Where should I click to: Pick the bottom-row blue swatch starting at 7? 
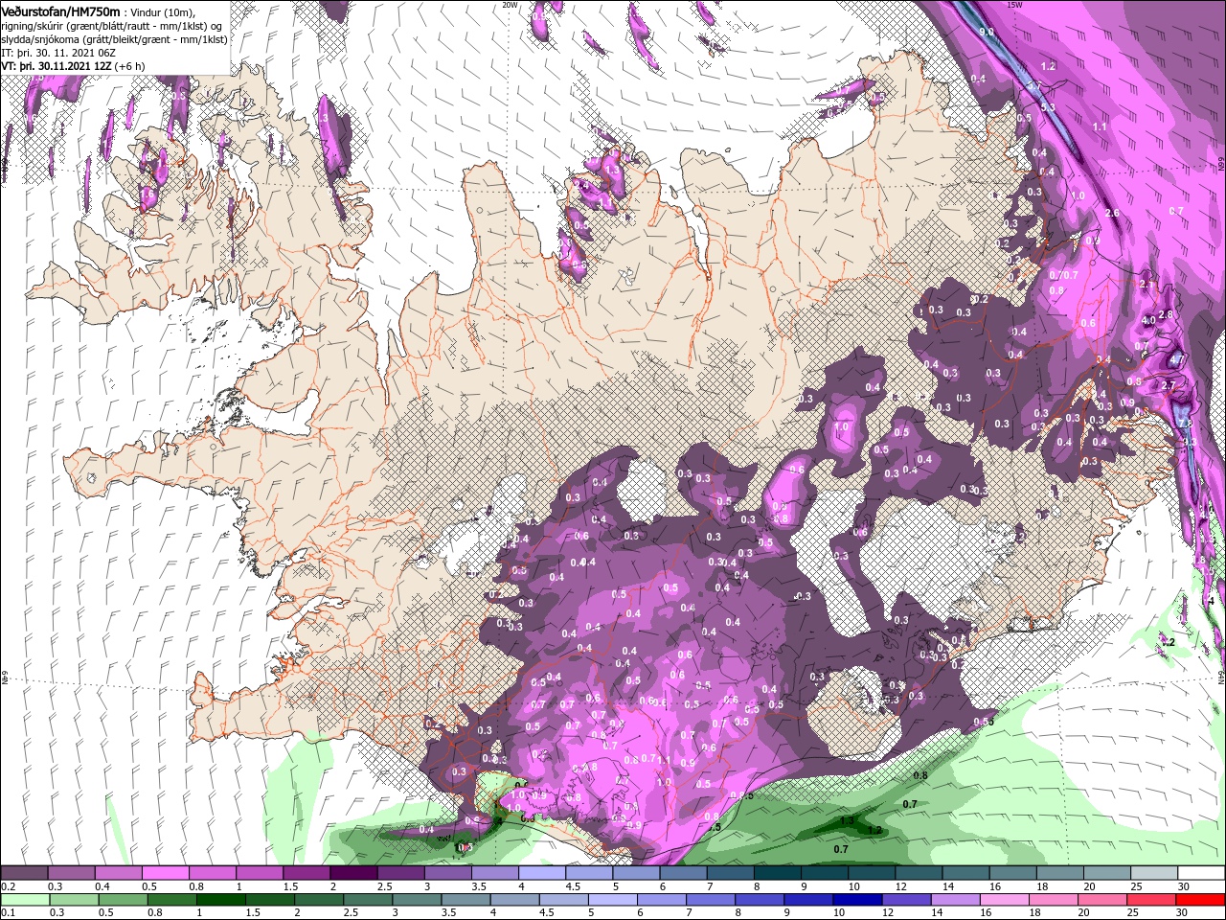713,900
